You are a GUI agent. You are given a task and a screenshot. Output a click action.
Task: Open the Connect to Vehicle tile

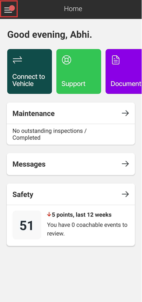30,72
